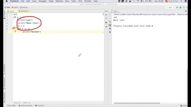
Task: Open the volume menu bar icon
Action: coord(142,1)
